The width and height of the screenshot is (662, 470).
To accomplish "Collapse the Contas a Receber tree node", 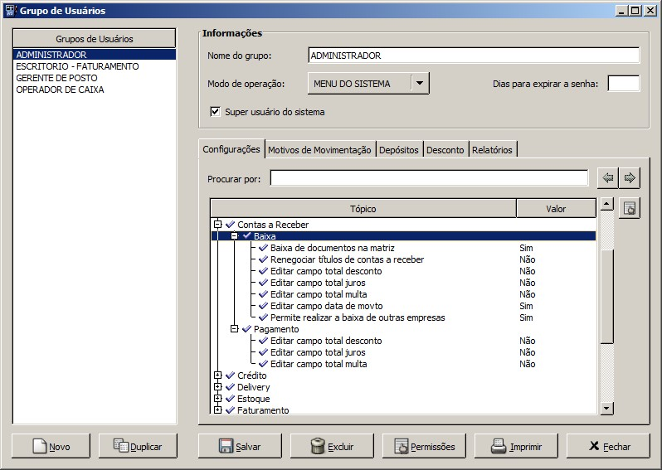I will pyautogui.click(x=218, y=225).
